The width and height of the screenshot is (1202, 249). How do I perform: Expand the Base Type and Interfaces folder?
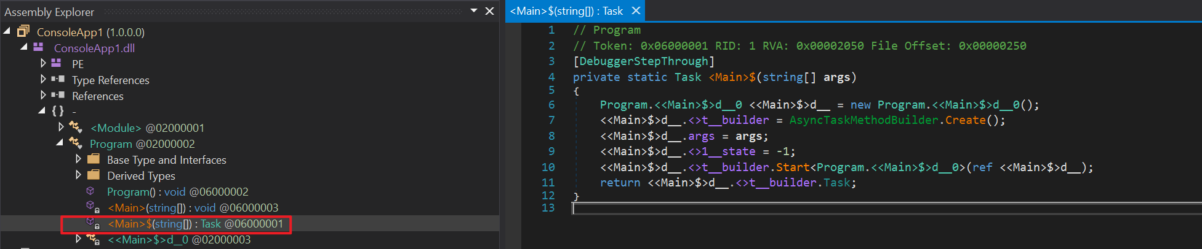point(78,158)
